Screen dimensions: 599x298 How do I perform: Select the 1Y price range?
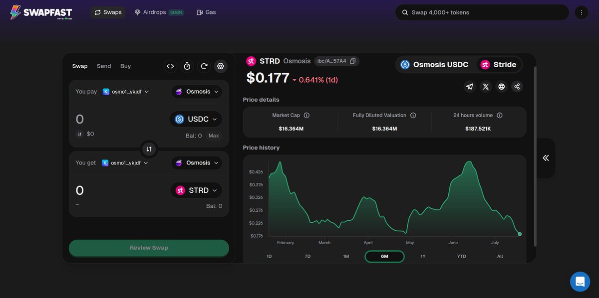point(423,256)
